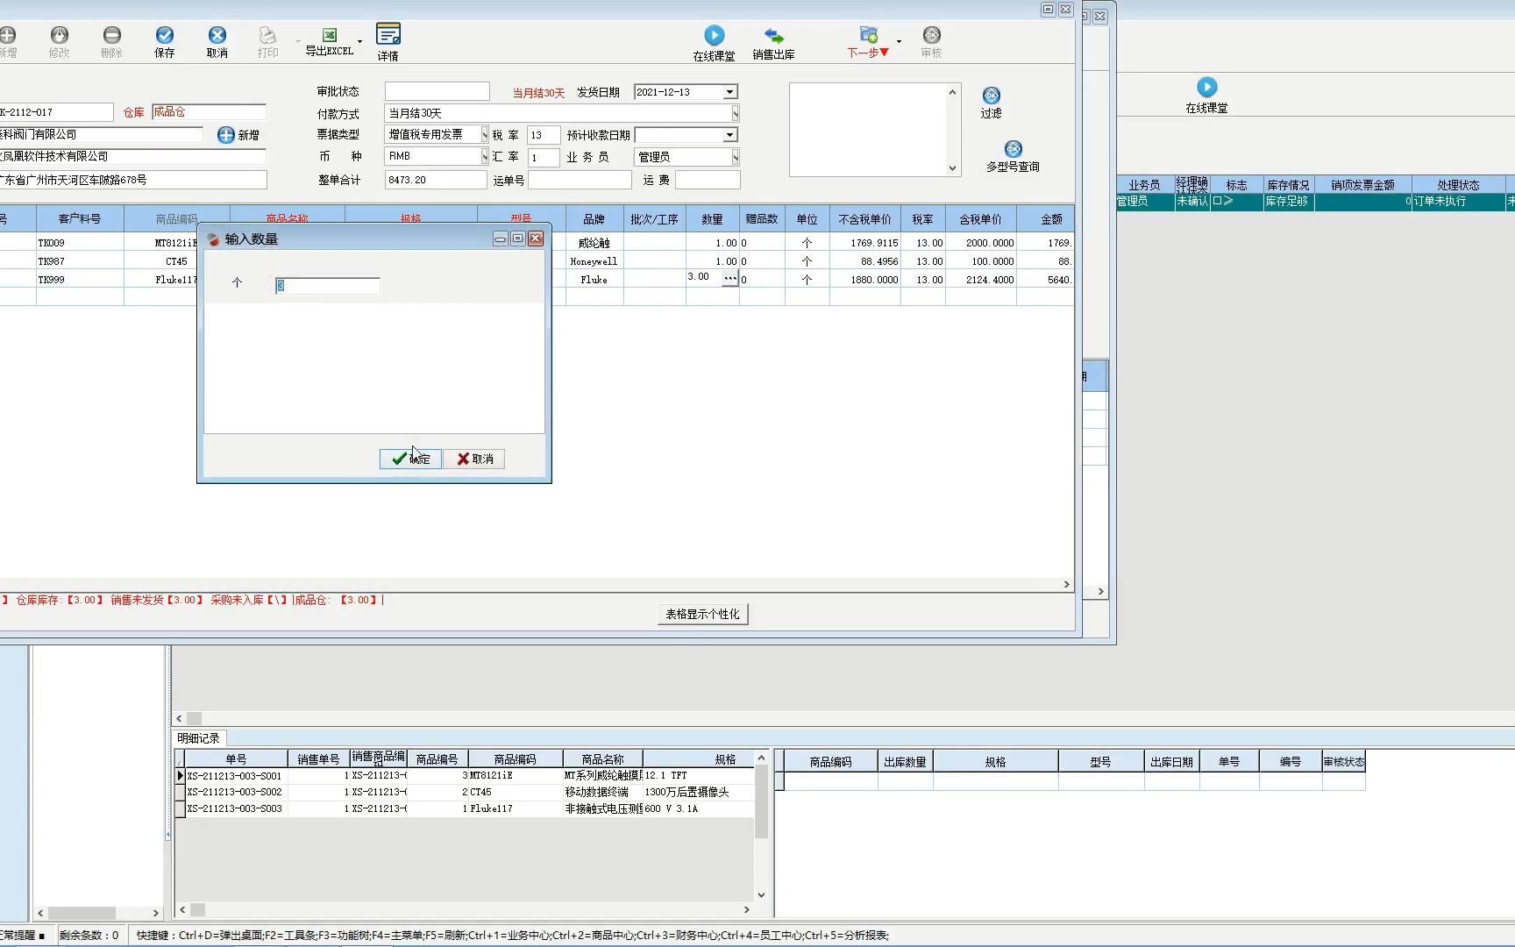
Task: Click the details grid vertical scrollbar down arrow
Action: pos(761,895)
